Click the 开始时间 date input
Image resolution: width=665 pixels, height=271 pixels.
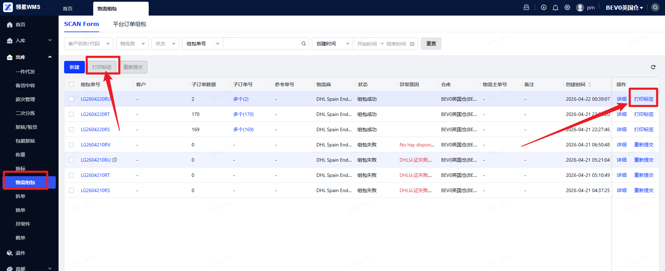click(x=367, y=44)
